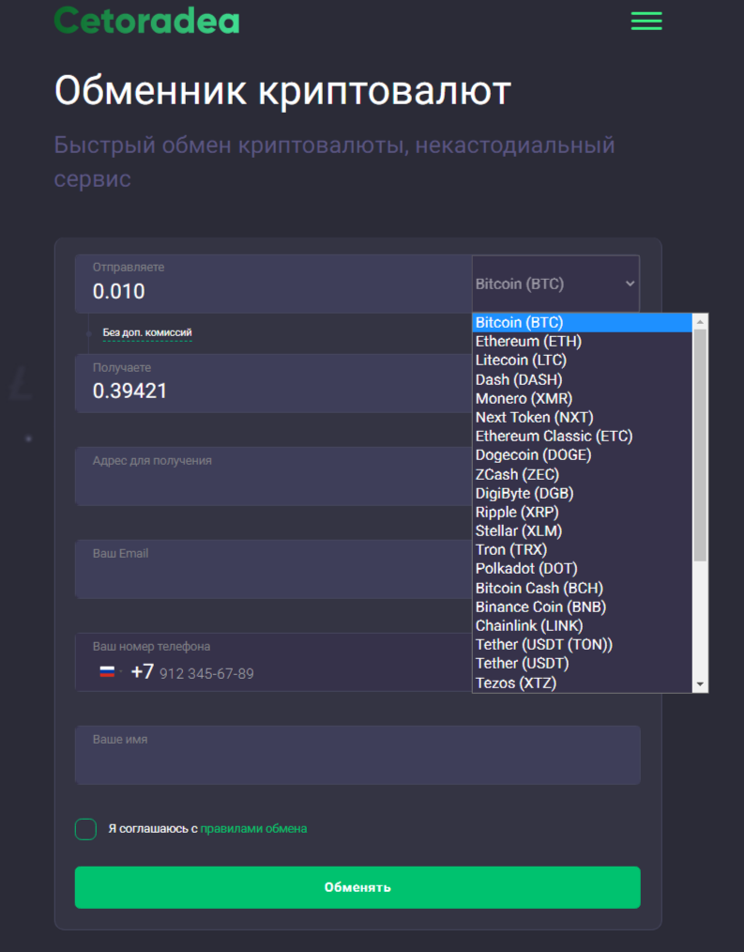Click the Cetoradea logo
Image resolution: width=744 pixels, height=952 pixels.
[x=146, y=20]
